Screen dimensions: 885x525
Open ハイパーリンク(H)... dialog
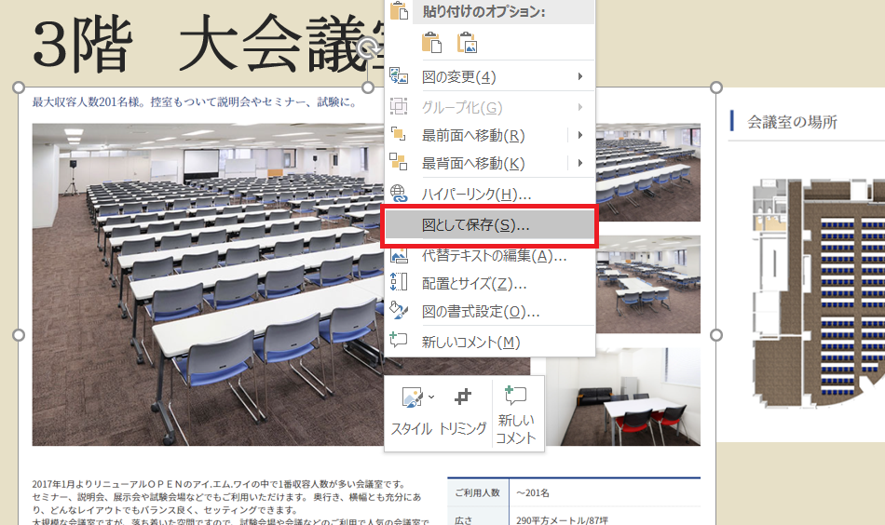489,195
